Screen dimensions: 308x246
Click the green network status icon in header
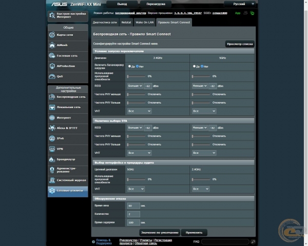click(252, 13)
